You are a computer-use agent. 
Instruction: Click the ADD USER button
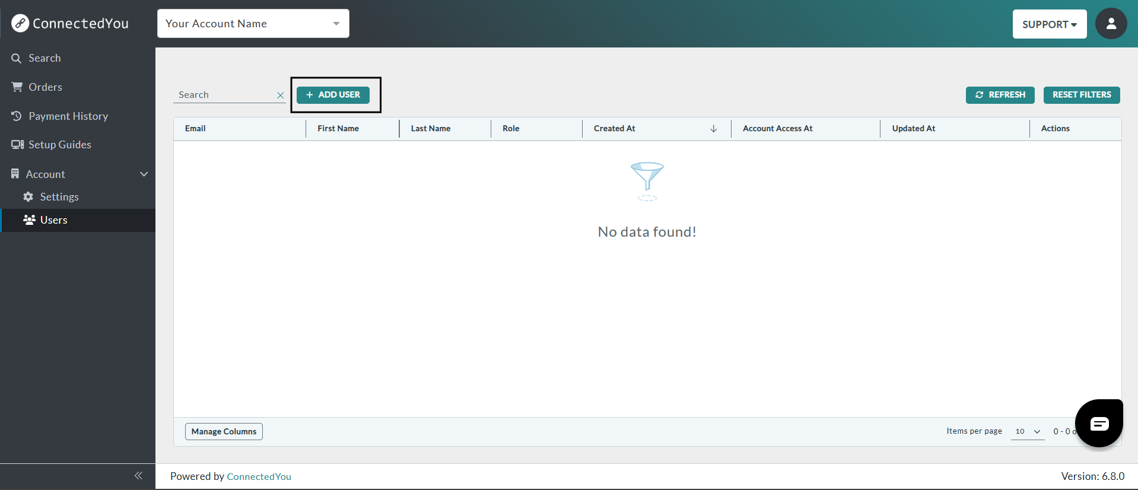pyautogui.click(x=333, y=95)
